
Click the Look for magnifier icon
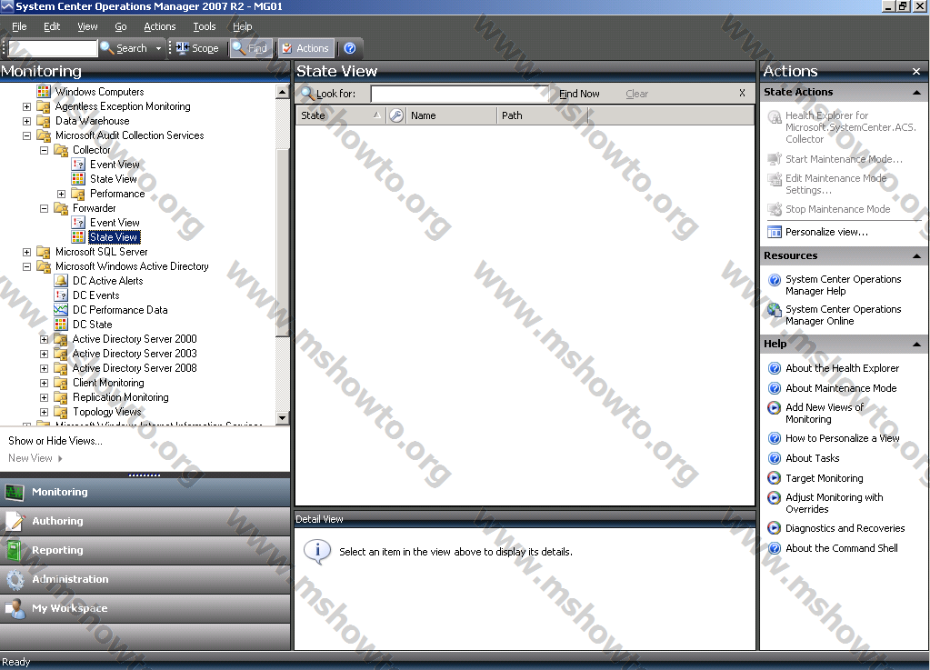tap(306, 93)
